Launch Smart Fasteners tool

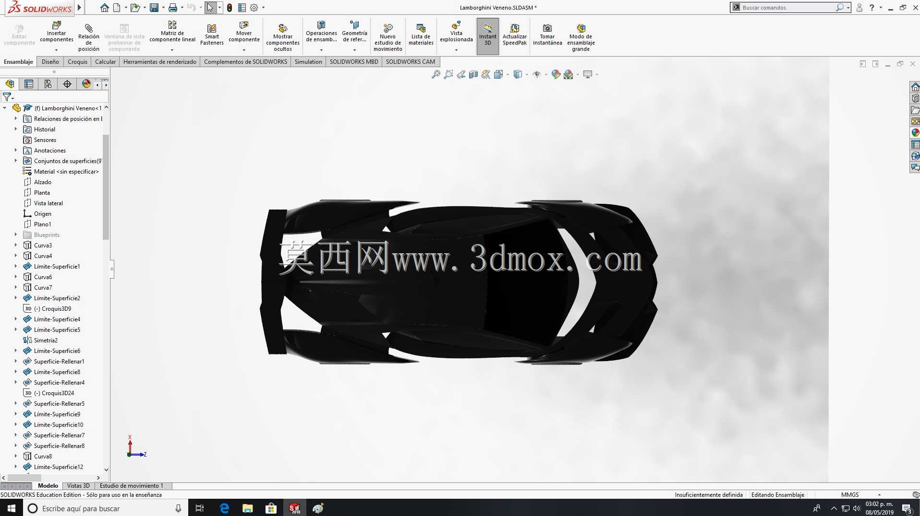pyautogui.click(x=212, y=35)
